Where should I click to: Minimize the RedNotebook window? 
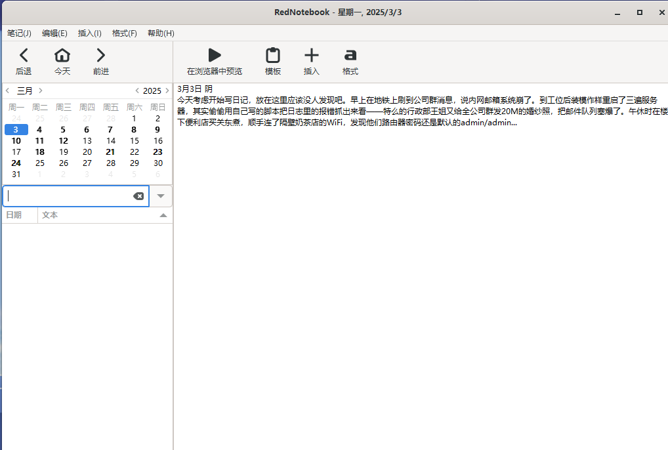coord(617,12)
